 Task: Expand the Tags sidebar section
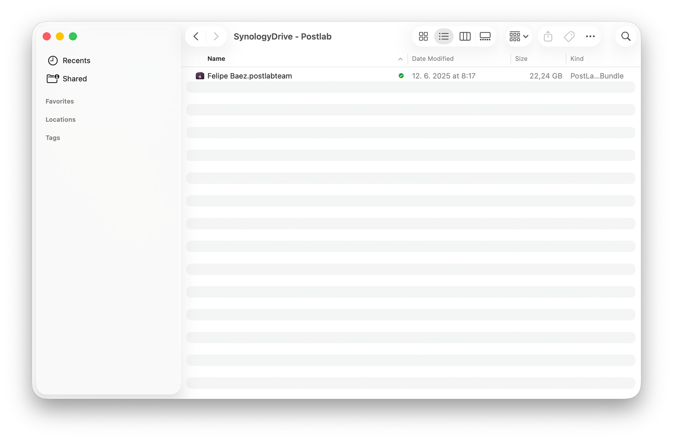[x=53, y=137]
